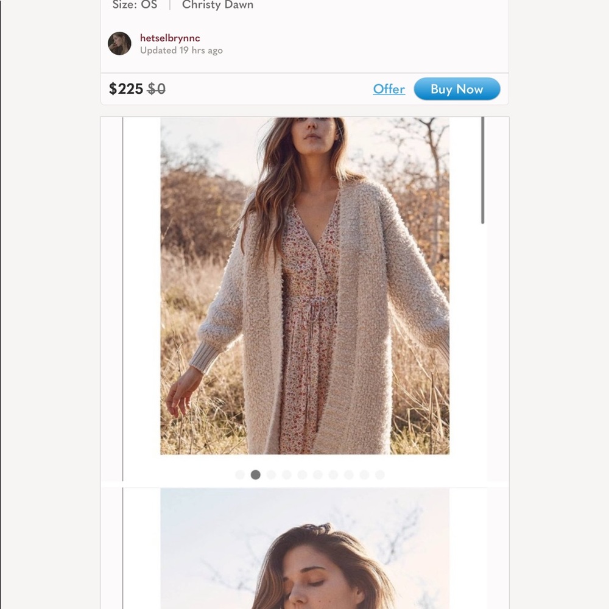Image resolution: width=609 pixels, height=609 pixels.
Task: Open hetselbrynnc's seller profile link
Action: point(170,38)
